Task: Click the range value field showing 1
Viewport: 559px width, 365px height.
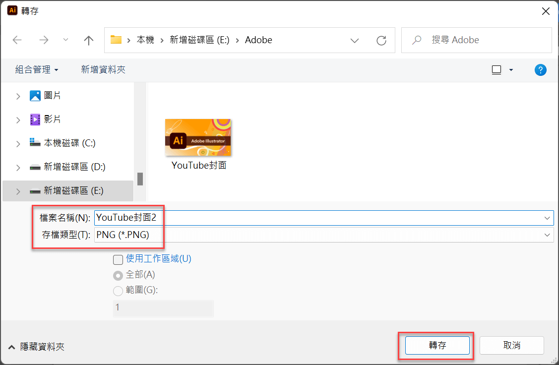Action: point(163,308)
